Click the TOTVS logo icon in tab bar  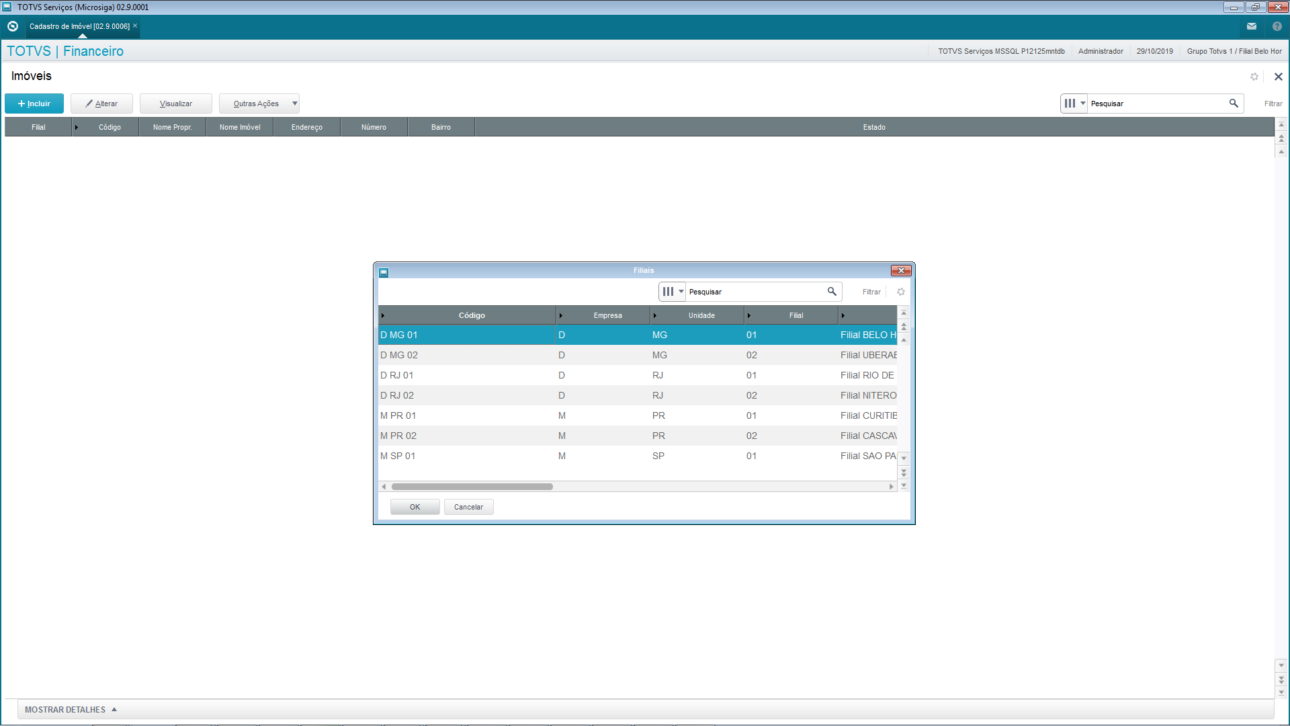pyautogui.click(x=12, y=26)
